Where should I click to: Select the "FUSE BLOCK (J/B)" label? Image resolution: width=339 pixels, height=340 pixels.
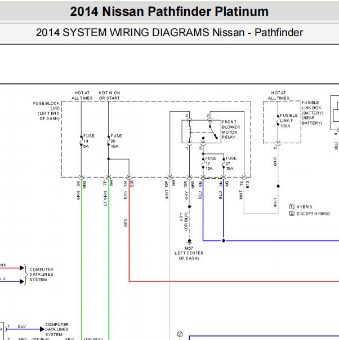click(x=46, y=106)
